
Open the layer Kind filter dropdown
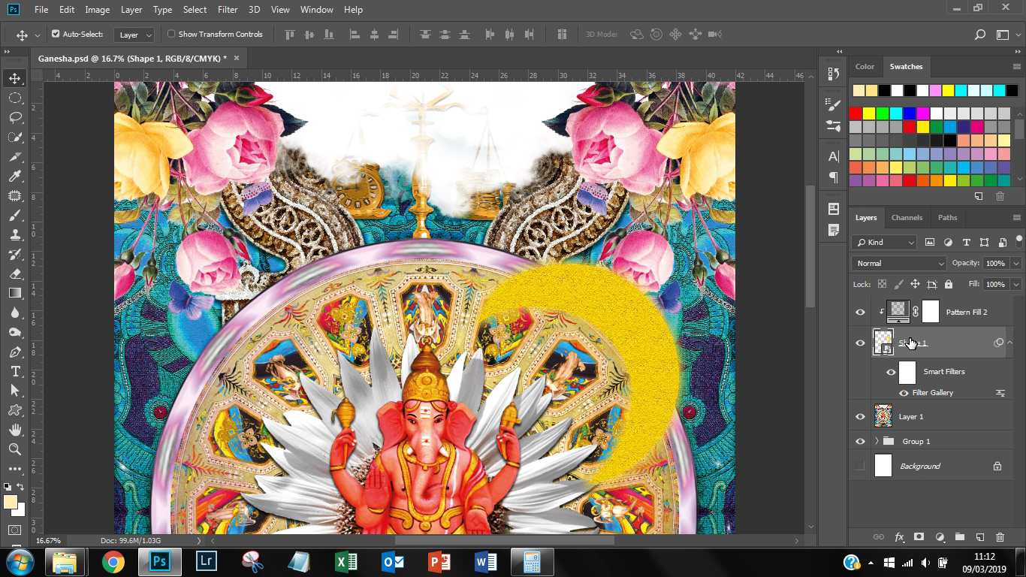click(885, 242)
